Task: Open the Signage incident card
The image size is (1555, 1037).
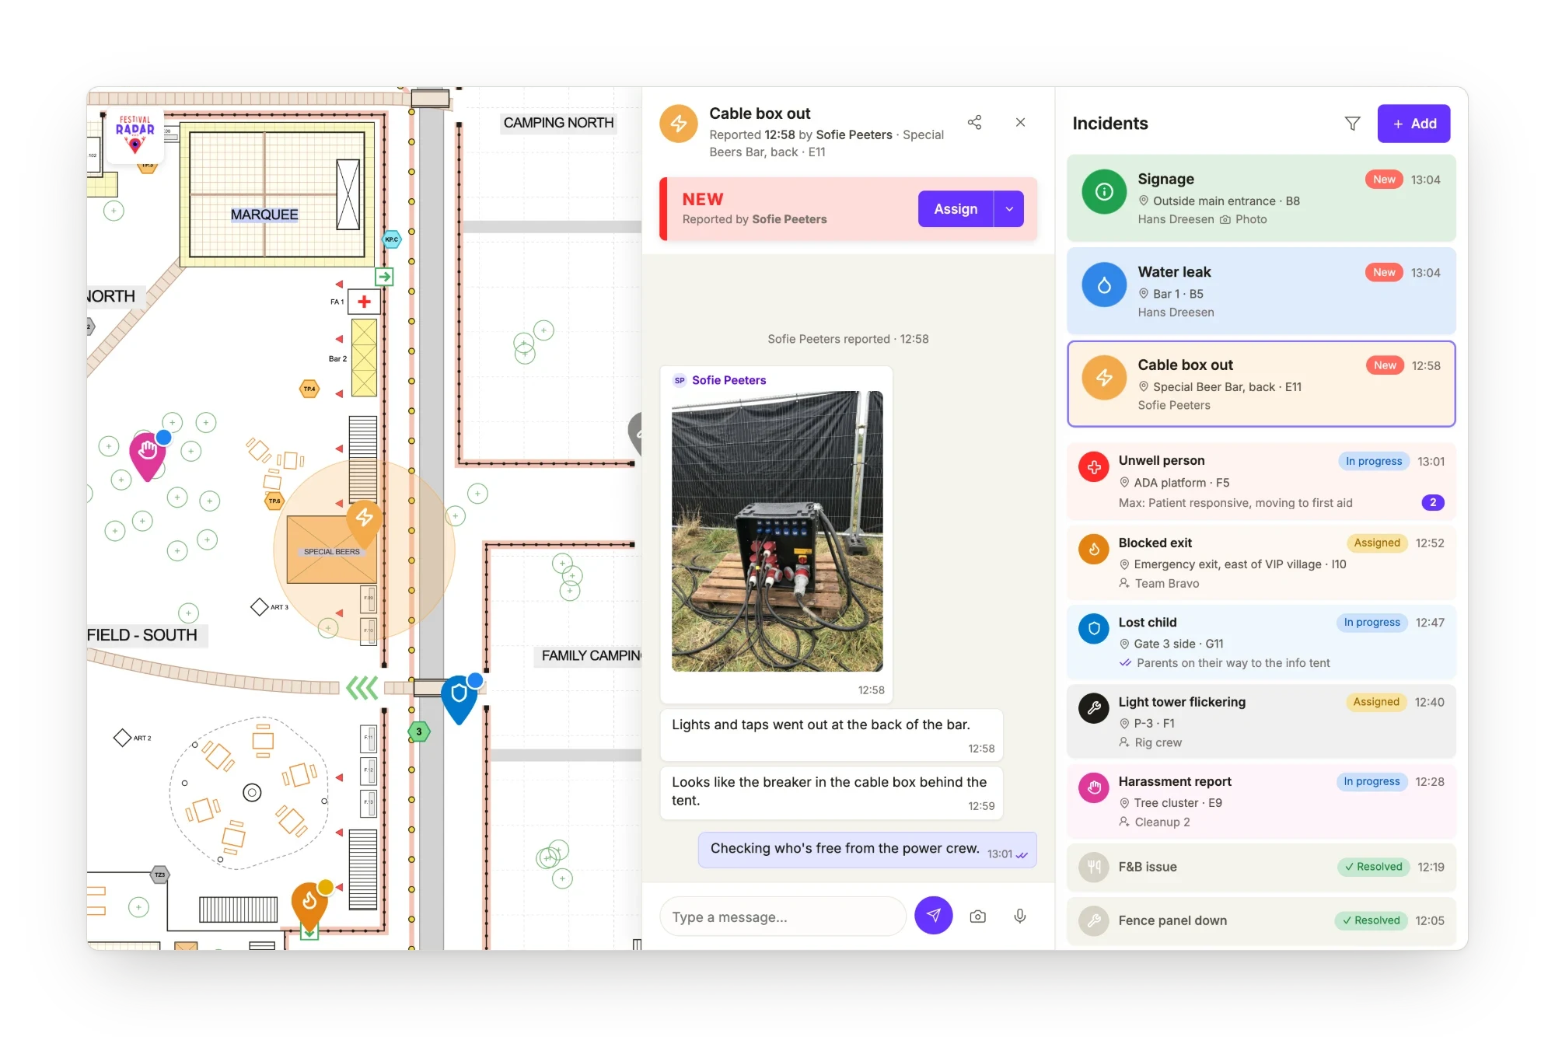Action: click(x=1261, y=198)
